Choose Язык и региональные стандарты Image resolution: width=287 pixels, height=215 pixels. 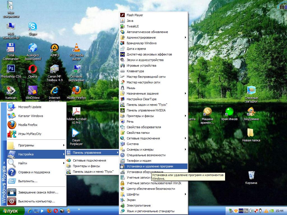pos(151,211)
